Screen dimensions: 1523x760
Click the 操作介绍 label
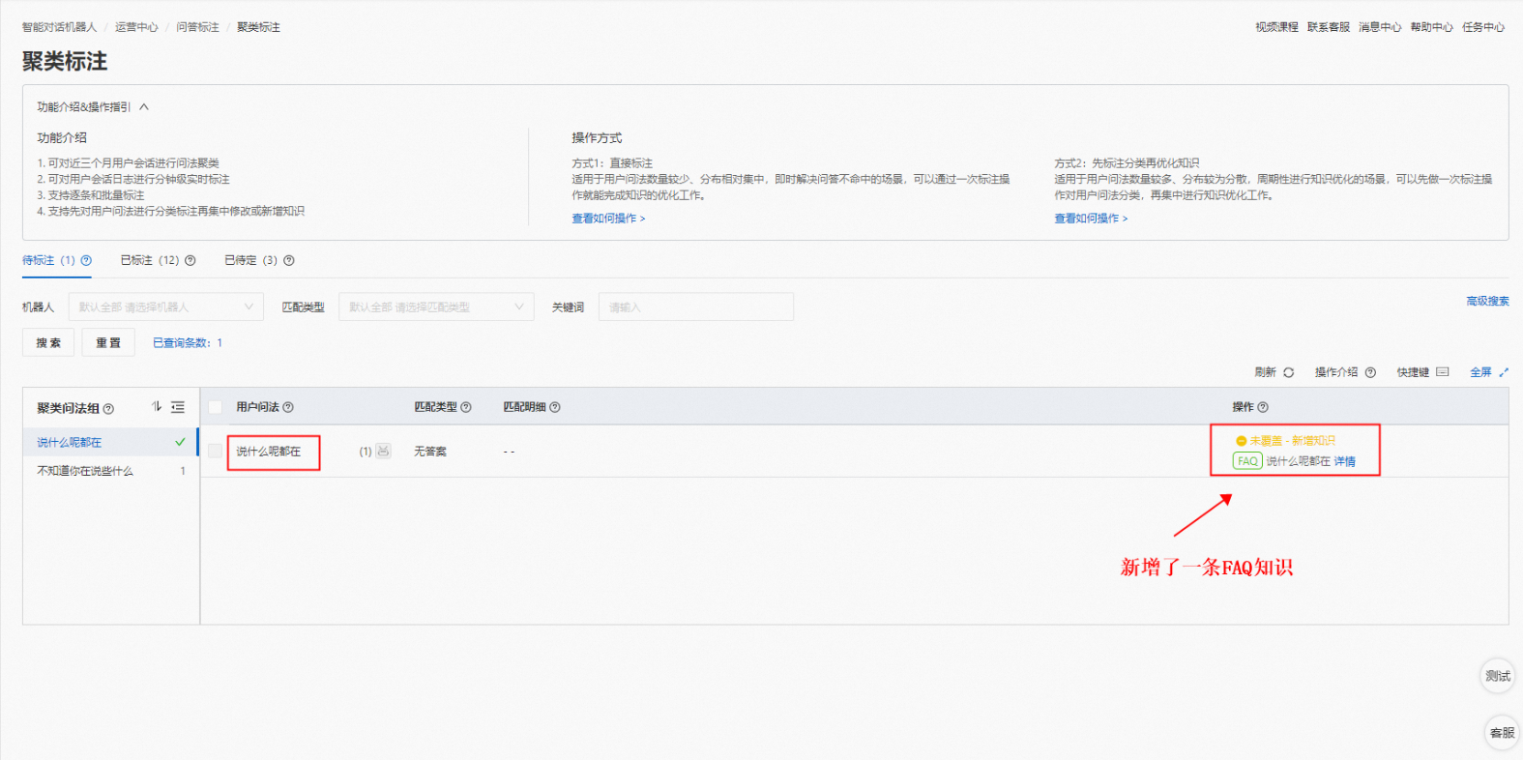pos(1336,372)
